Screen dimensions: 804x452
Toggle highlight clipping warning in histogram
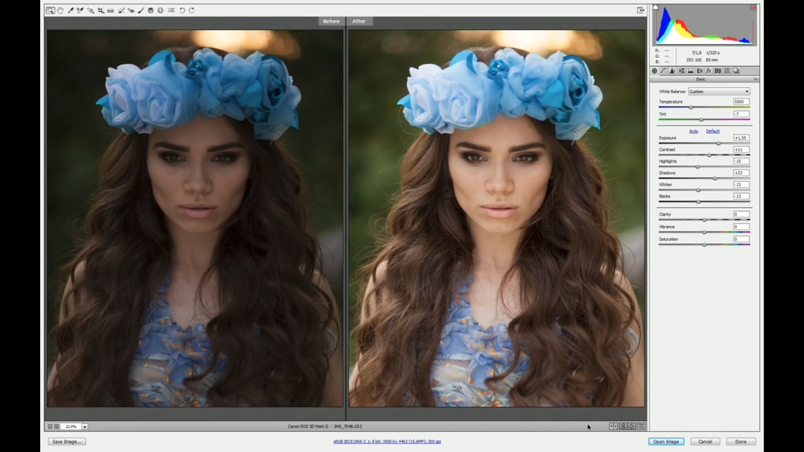pyautogui.click(x=753, y=8)
